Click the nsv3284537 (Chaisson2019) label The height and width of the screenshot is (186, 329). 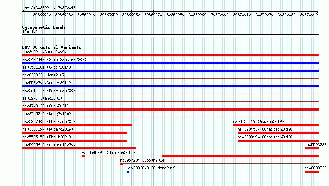point(265,129)
